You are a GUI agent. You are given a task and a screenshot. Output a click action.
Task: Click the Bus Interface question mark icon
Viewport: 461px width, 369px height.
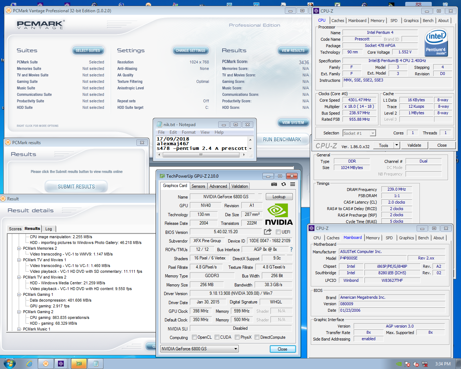point(291,249)
